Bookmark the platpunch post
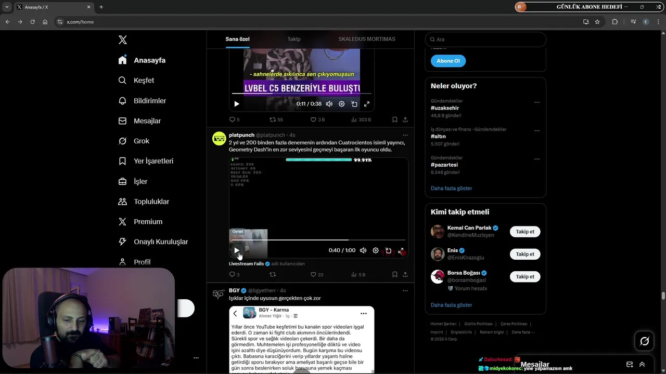Screen dimensions: 666x374 coord(395,274)
